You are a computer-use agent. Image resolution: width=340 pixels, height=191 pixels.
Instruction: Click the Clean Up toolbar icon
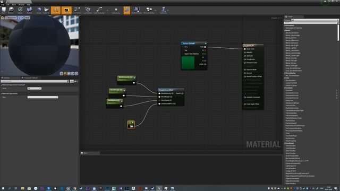46,10
